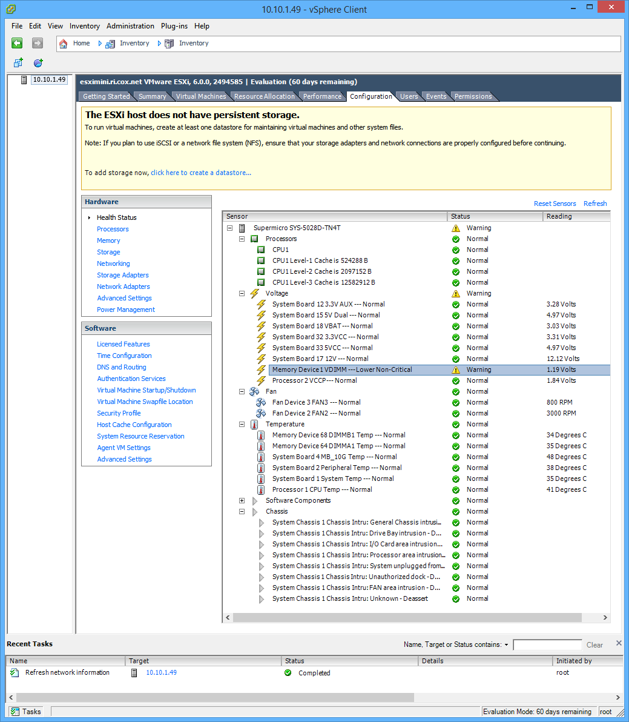
Task: Click the 10.10.1.49 target link in tasks
Action: 161,673
